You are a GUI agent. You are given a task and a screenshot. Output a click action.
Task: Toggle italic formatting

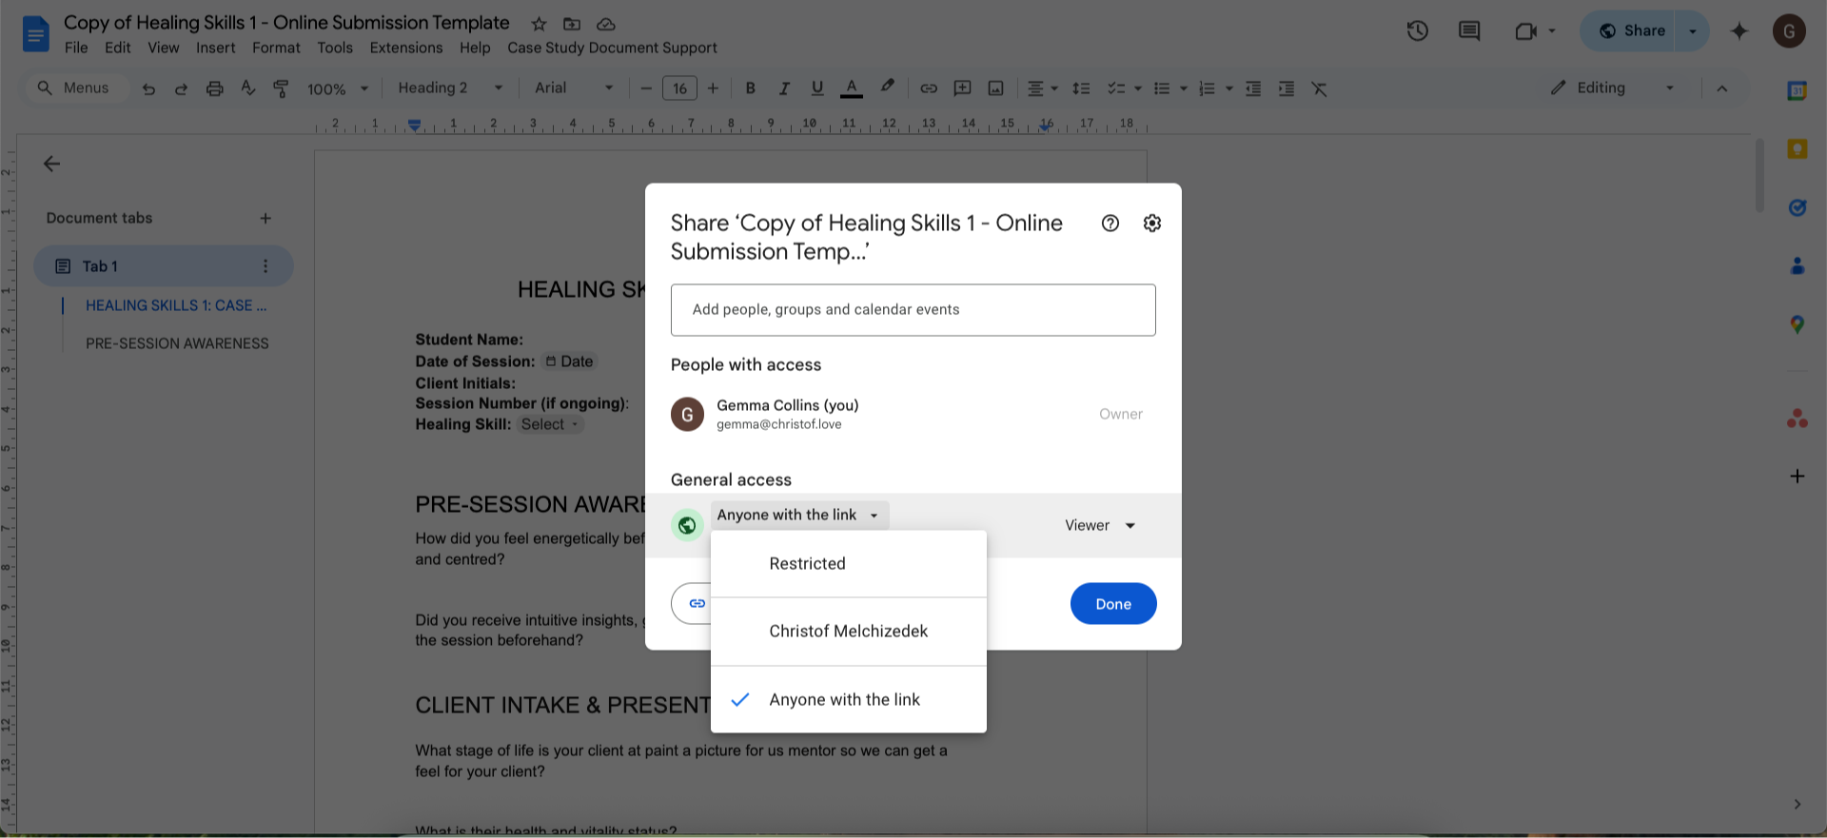click(784, 88)
